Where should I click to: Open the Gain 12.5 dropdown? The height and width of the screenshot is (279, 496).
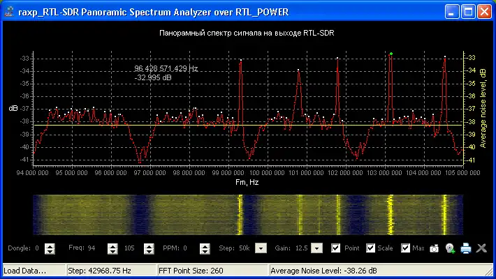click(x=316, y=248)
